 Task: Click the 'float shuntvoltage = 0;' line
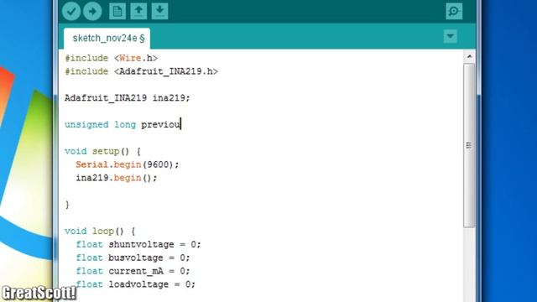(x=138, y=244)
